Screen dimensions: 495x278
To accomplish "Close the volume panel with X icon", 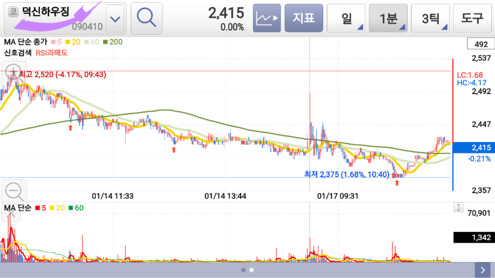I will pyautogui.click(x=11, y=213).
